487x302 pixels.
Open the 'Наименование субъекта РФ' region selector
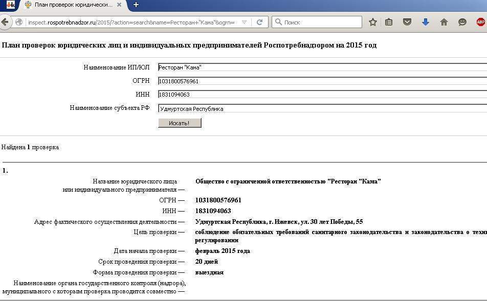tap(322, 109)
